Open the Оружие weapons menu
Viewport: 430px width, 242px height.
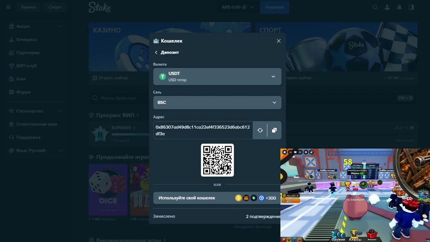pyautogui.click(x=338, y=236)
